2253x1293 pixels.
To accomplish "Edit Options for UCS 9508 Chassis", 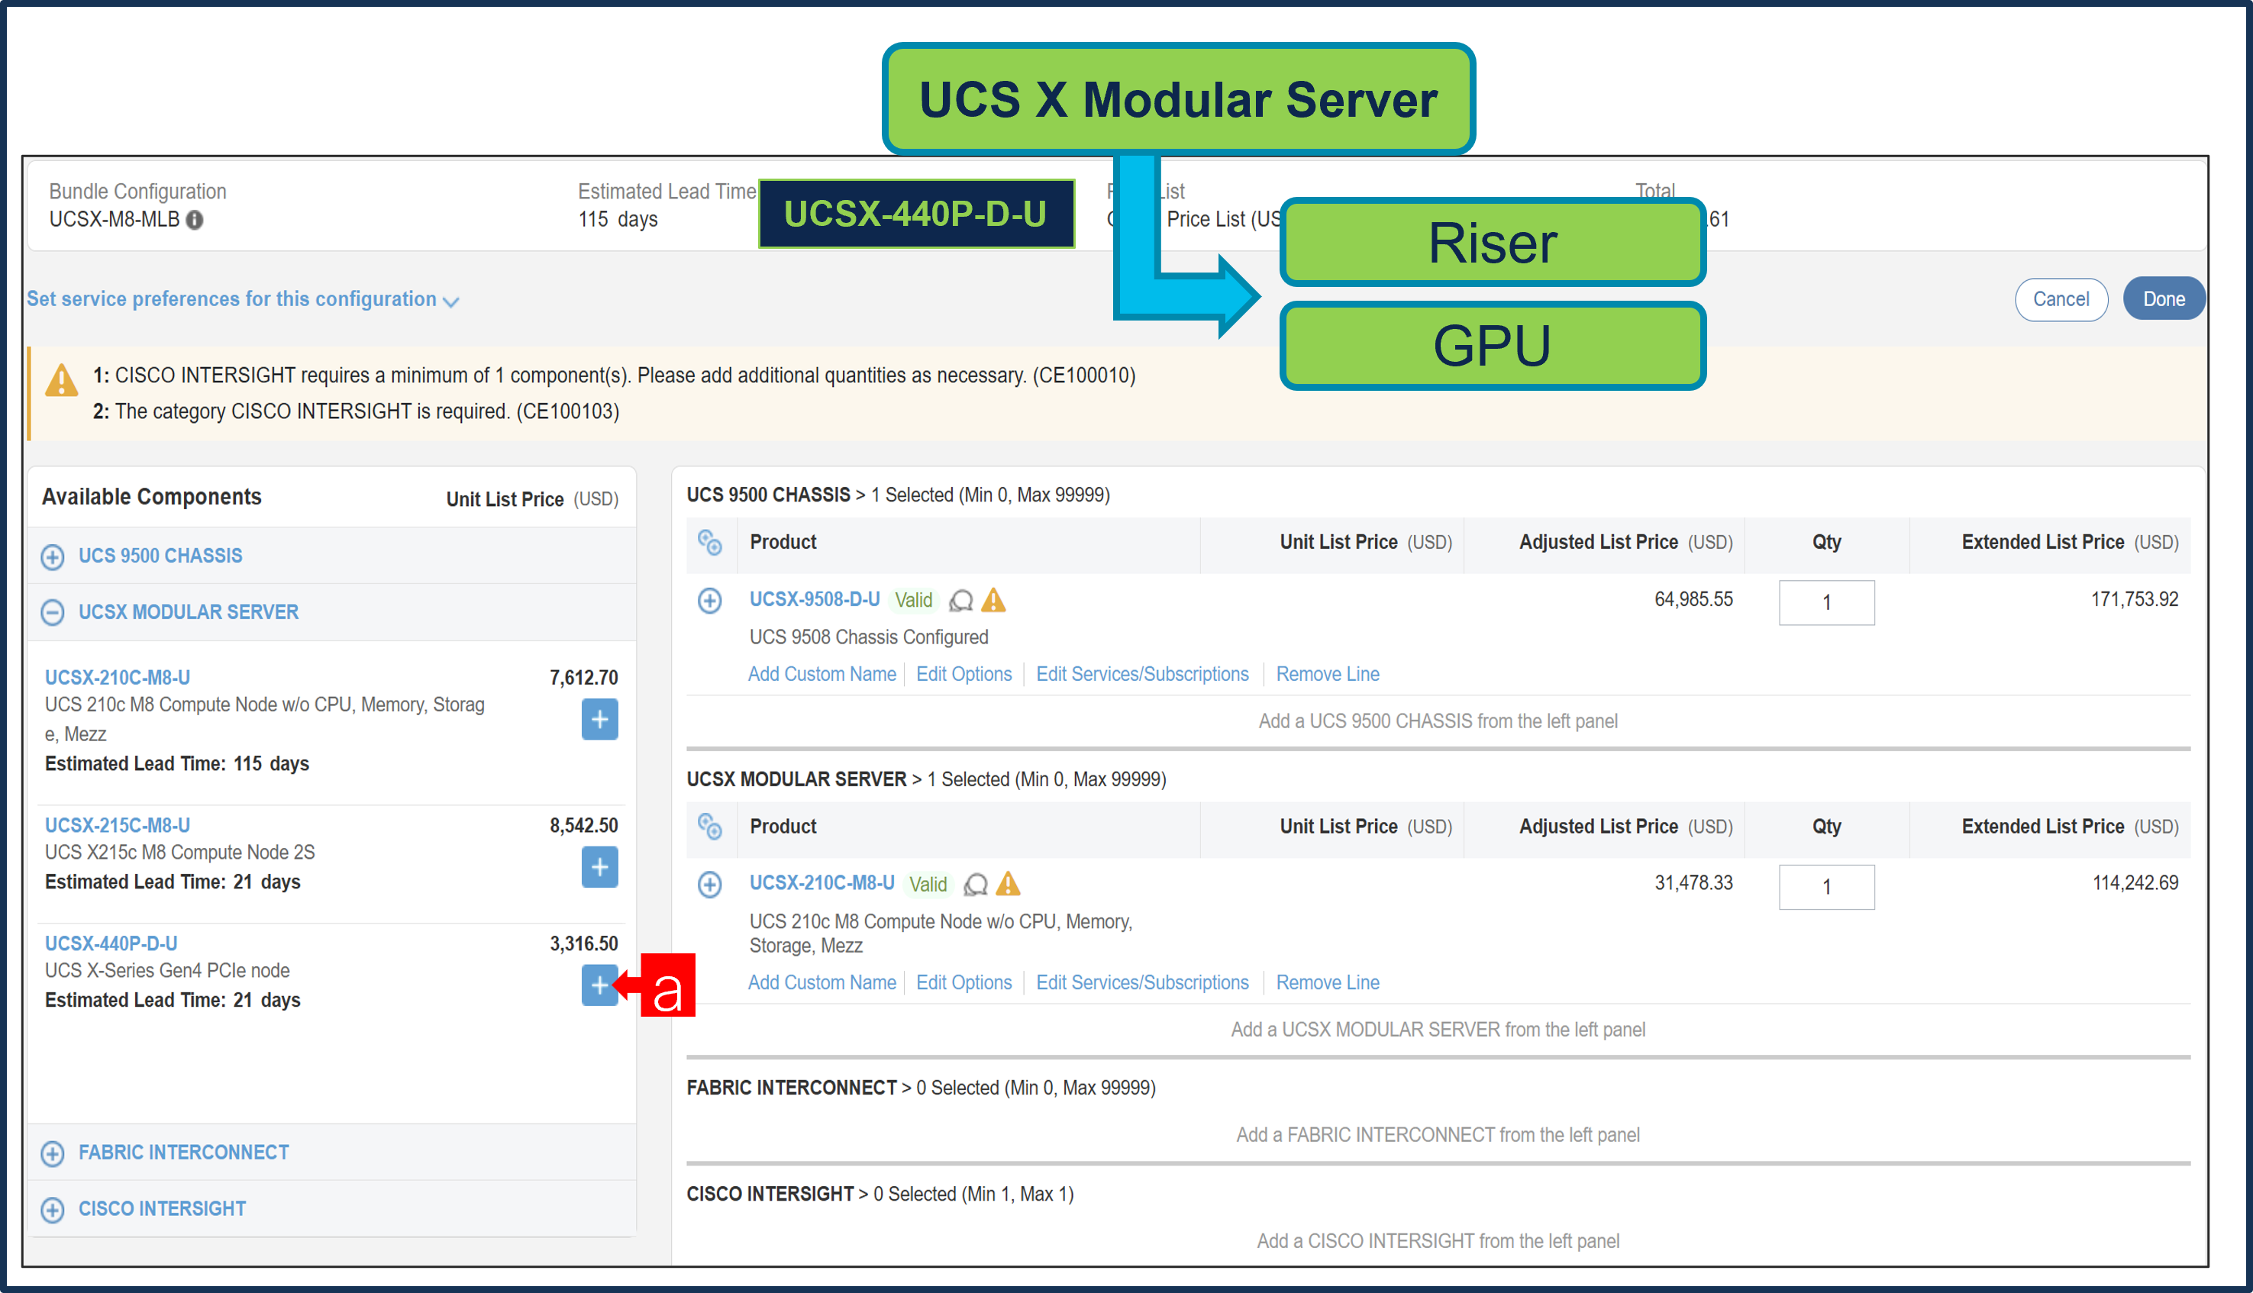I will [963, 674].
